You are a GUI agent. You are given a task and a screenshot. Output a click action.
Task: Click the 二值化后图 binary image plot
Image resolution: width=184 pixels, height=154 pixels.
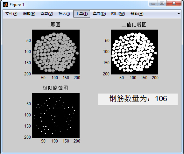(134, 52)
